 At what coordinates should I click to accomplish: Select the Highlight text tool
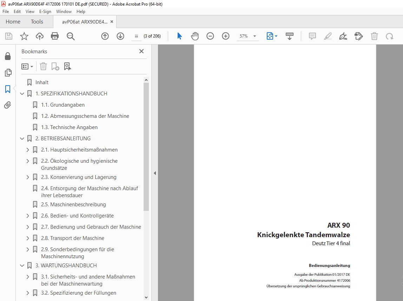328,36
